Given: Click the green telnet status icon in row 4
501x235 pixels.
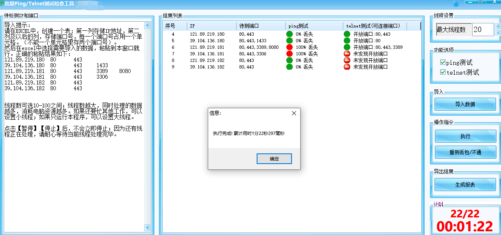Looking at the screenshot, I should 347,34.
